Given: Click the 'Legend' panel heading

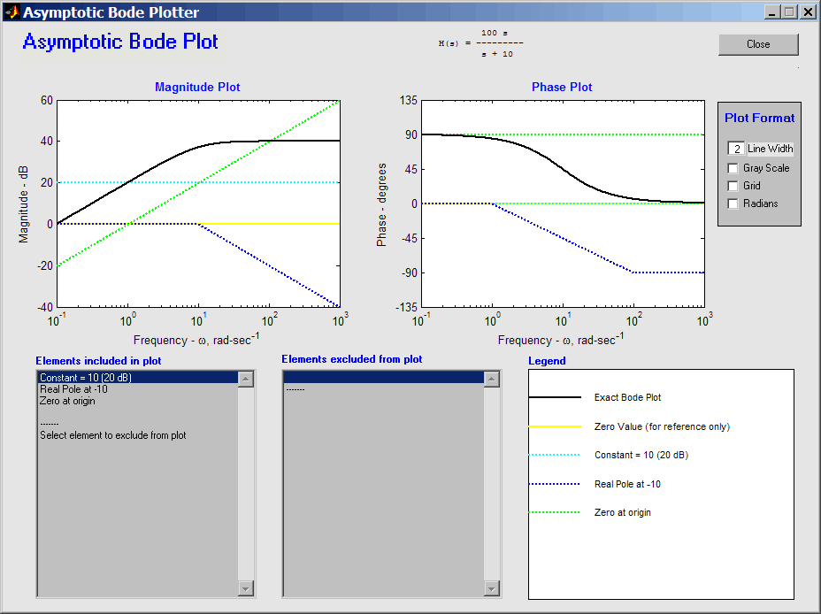Looking at the screenshot, I should (x=547, y=361).
